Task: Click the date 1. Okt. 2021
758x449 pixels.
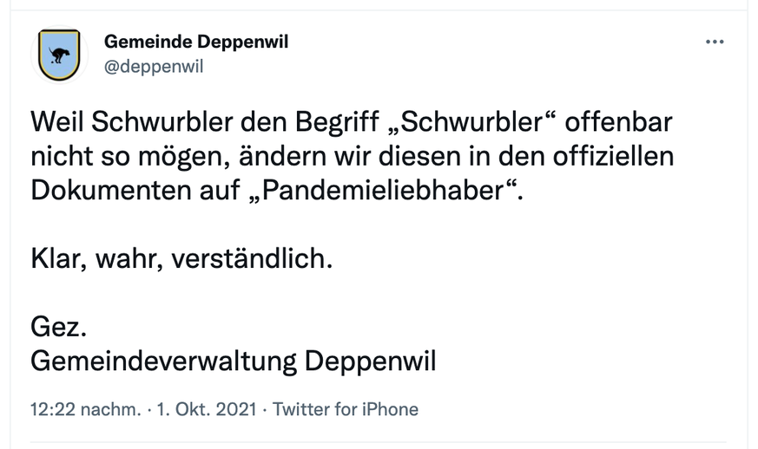Action: pos(207,409)
